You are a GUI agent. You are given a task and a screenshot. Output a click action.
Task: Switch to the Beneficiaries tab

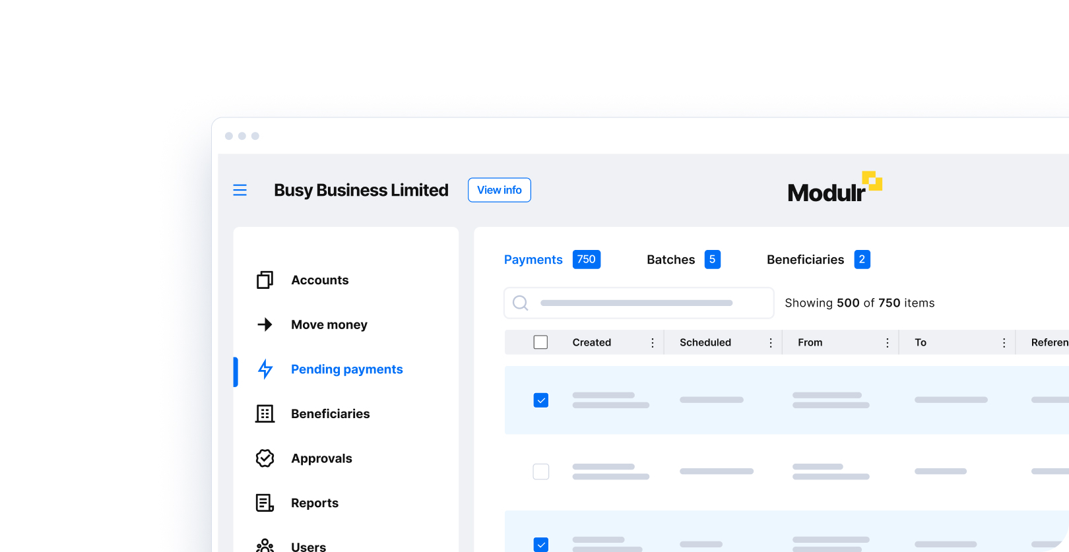(805, 260)
